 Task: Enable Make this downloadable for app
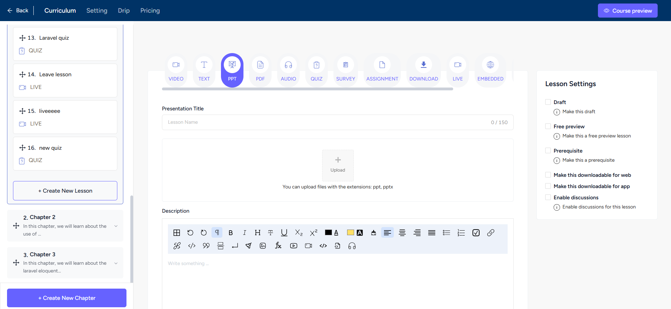pos(548,186)
